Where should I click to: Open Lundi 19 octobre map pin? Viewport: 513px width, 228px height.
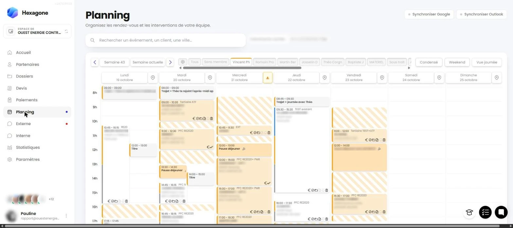point(153,78)
